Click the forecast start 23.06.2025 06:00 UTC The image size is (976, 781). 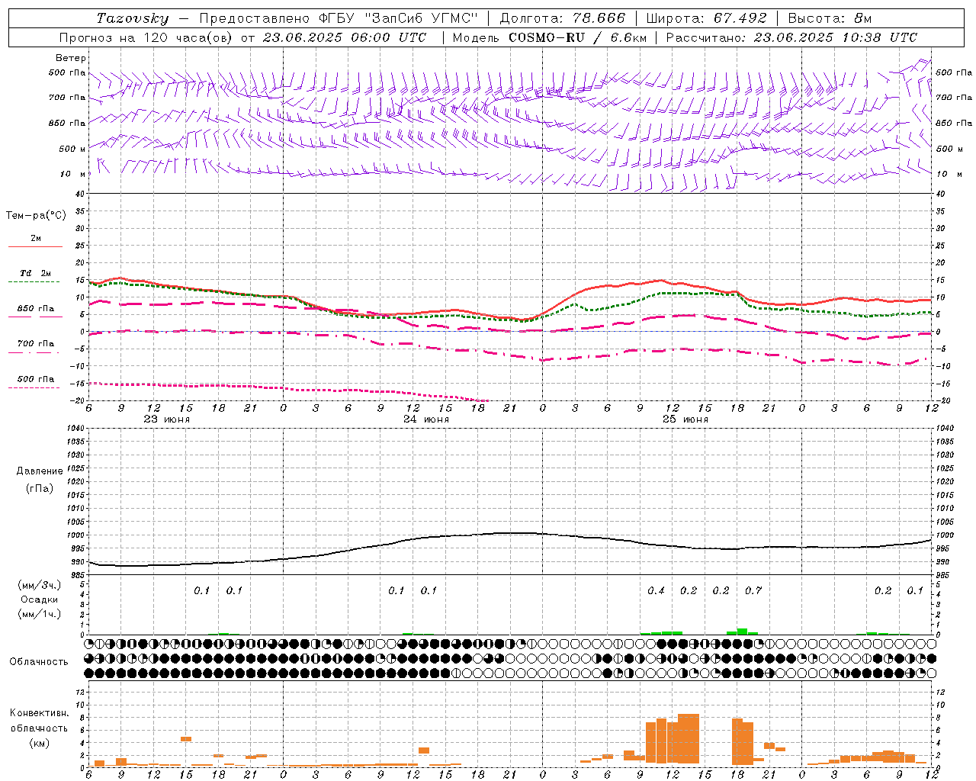coord(345,37)
